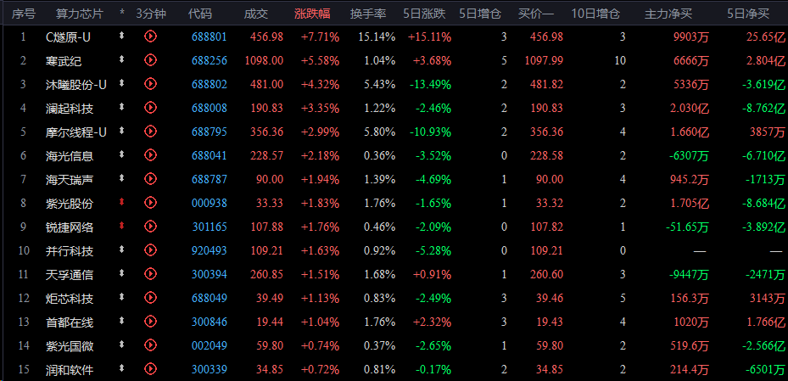788x381 pixels.
Task: Click the 3分钟 column header
Action: (x=151, y=14)
